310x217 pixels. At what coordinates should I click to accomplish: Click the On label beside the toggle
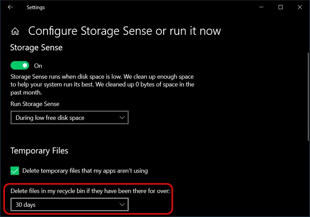(x=38, y=66)
